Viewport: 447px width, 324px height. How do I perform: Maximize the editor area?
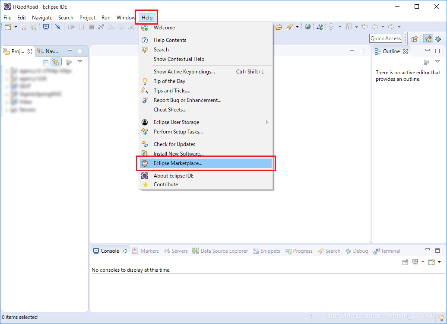[362, 51]
